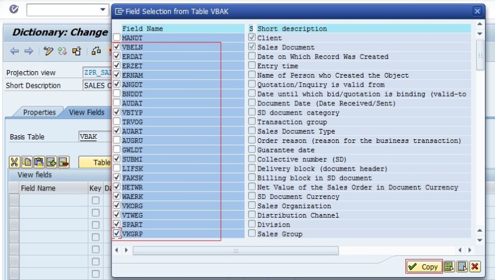Check the AUDAT field checkbox

[x=117, y=103]
